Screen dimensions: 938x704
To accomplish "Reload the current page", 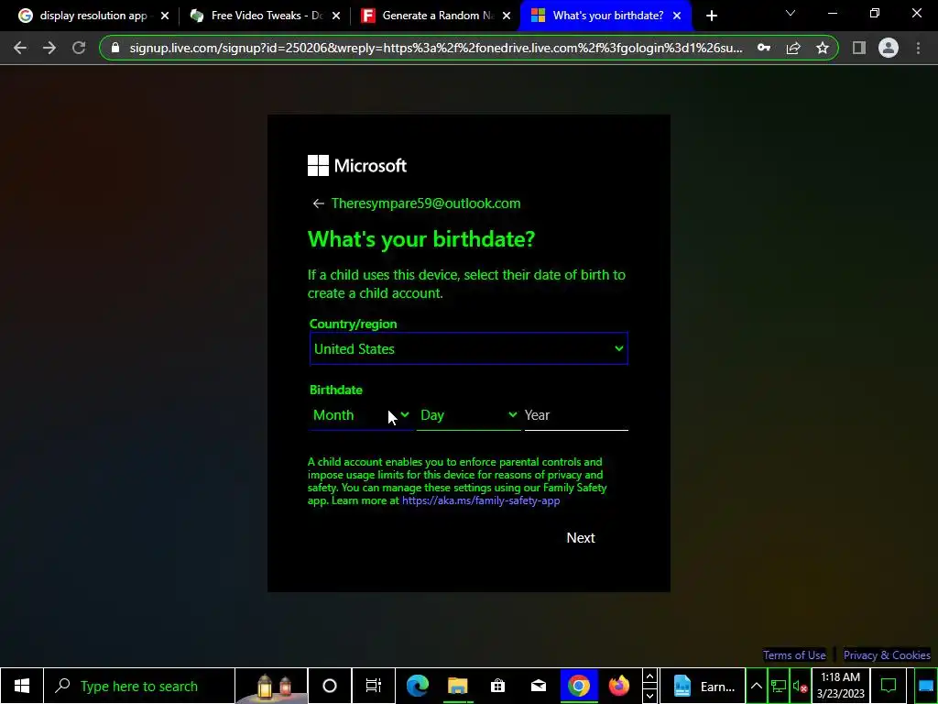I will point(79,48).
